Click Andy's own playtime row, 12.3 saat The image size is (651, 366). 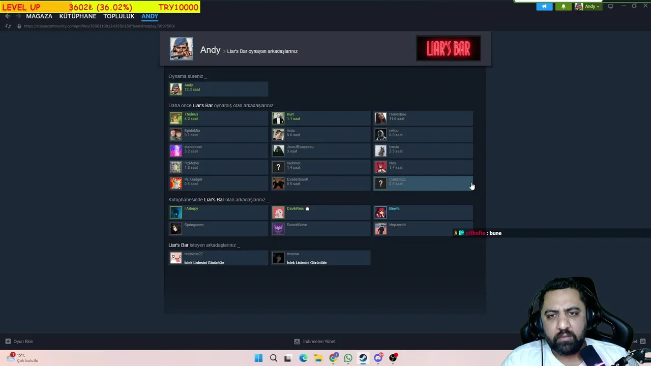tap(219, 89)
